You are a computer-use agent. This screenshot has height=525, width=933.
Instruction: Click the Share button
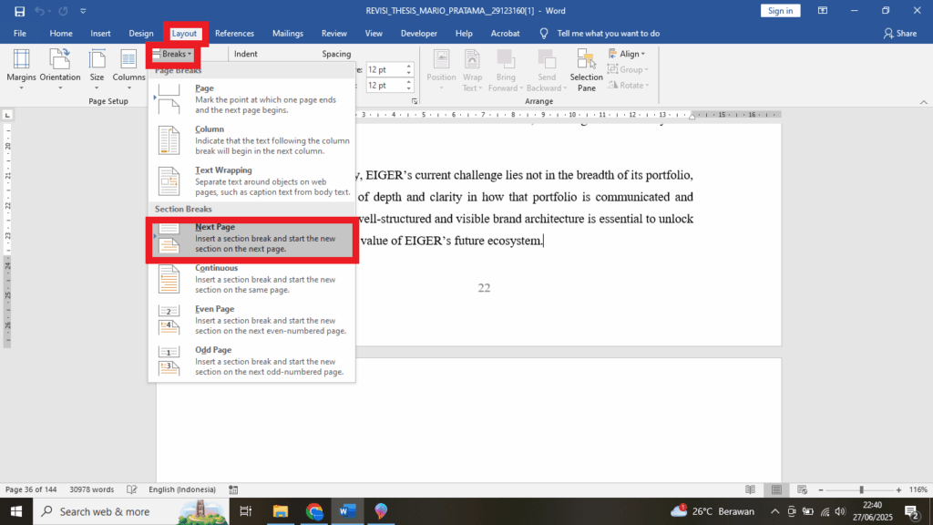(x=900, y=34)
